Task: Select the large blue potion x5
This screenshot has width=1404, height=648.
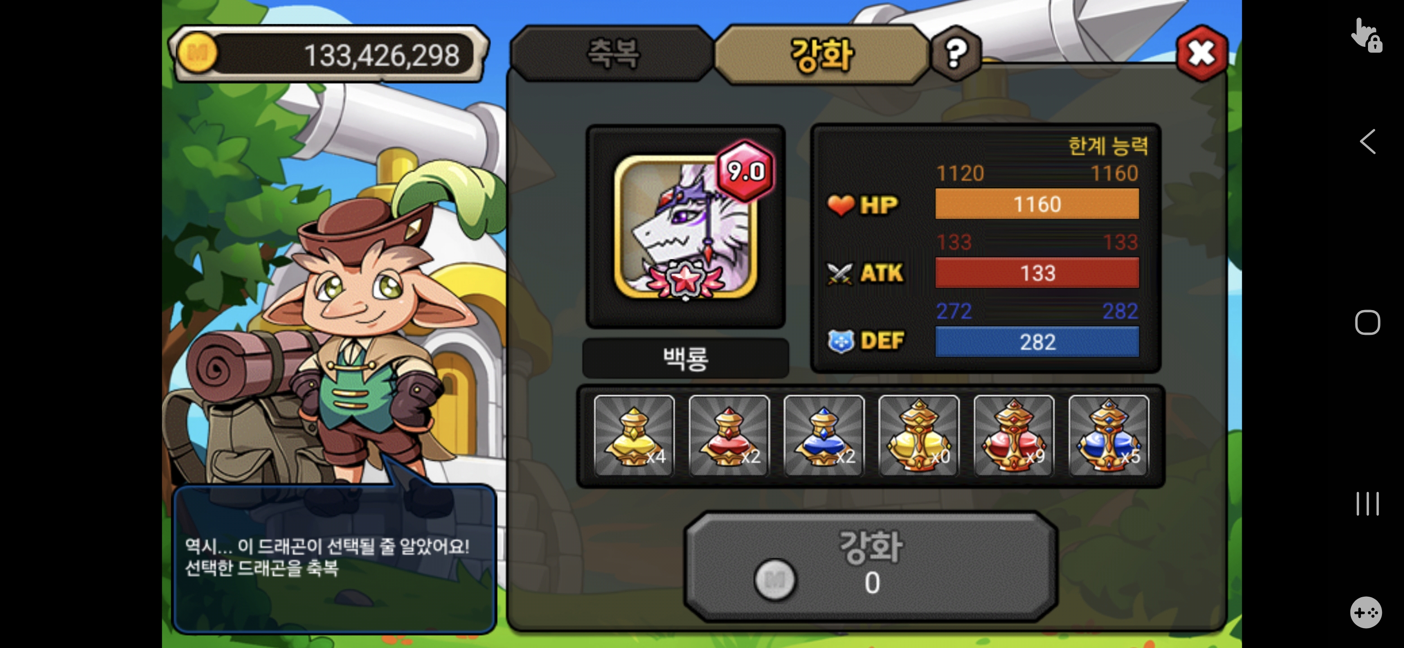Action: click(1108, 436)
